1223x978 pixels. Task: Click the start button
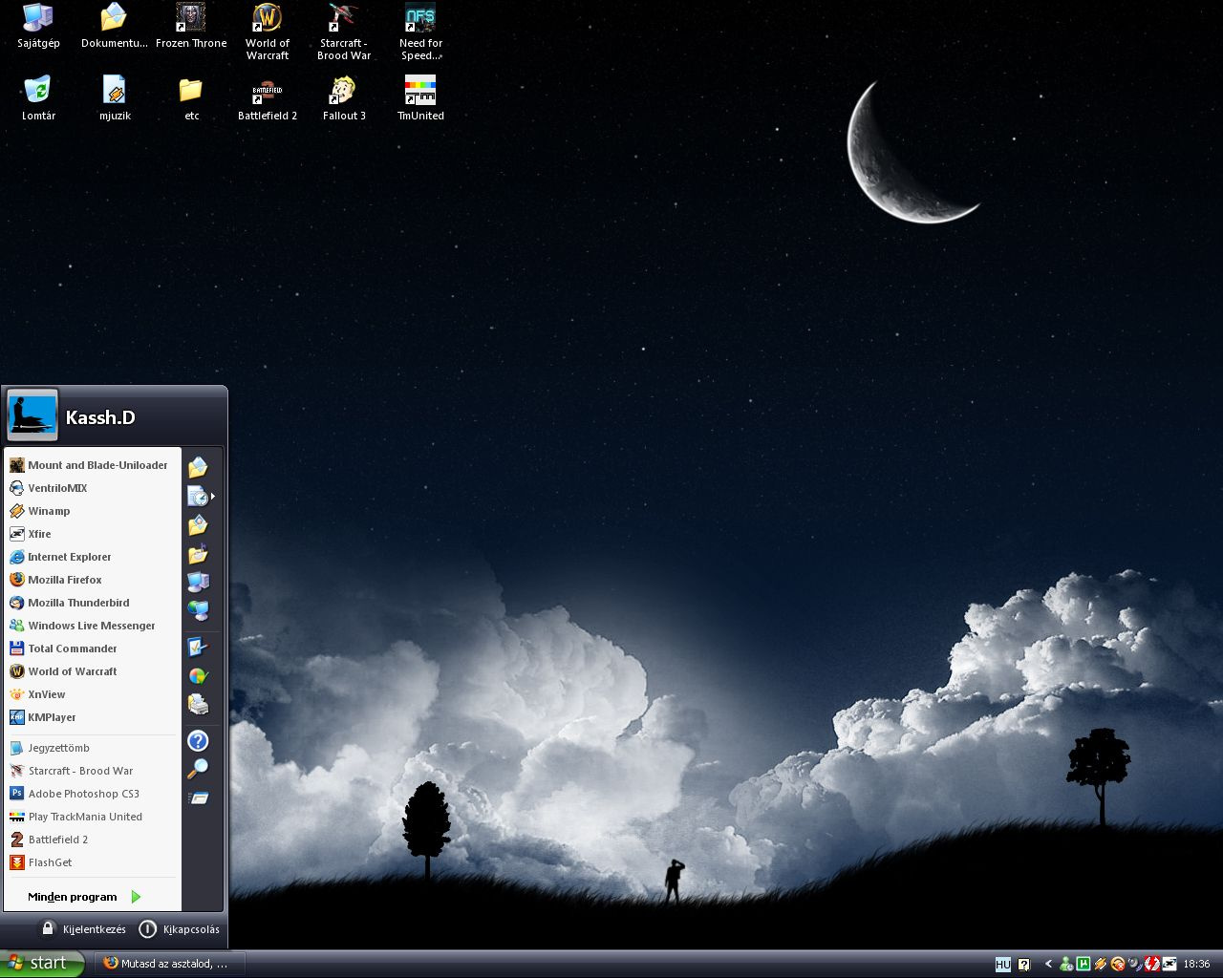(x=43, y=964)
